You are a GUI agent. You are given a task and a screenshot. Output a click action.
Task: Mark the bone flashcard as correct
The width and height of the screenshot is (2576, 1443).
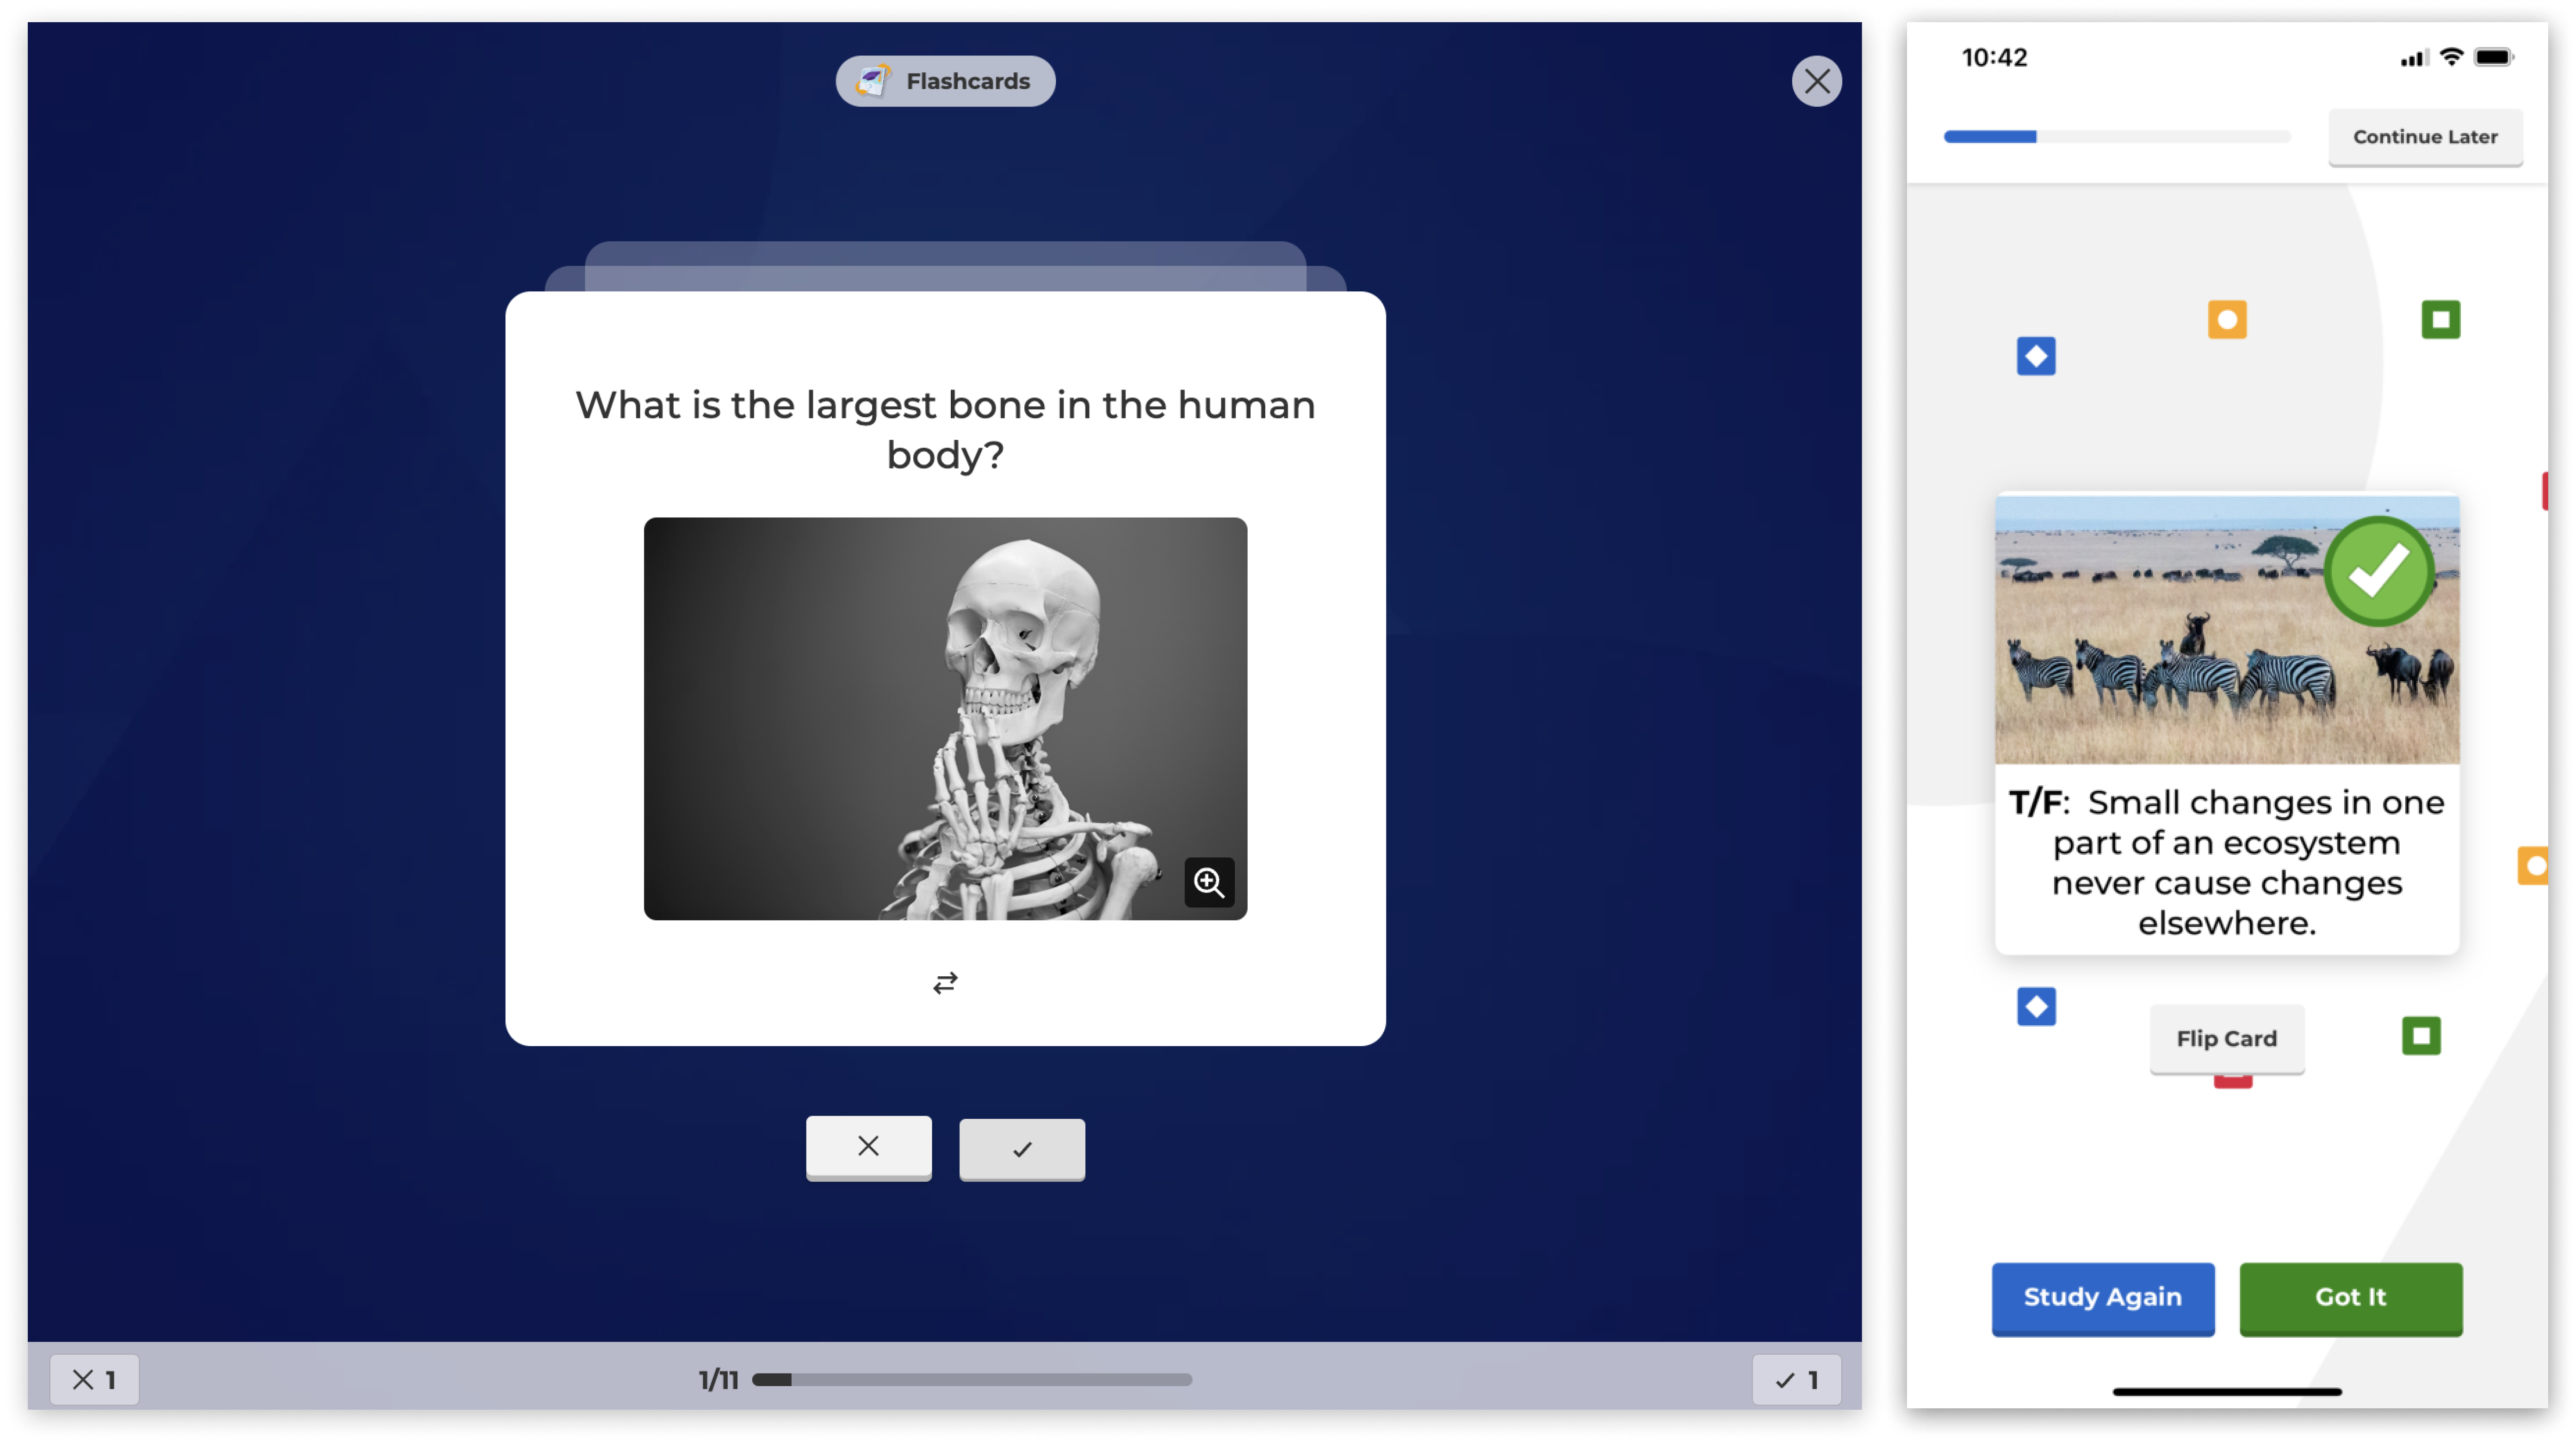click(1022, 1149)
